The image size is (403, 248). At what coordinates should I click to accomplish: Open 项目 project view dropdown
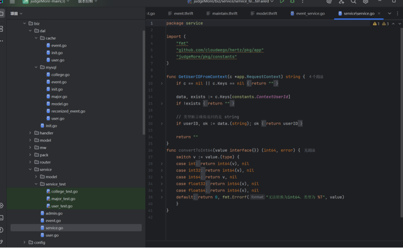[x=16, y=14]
